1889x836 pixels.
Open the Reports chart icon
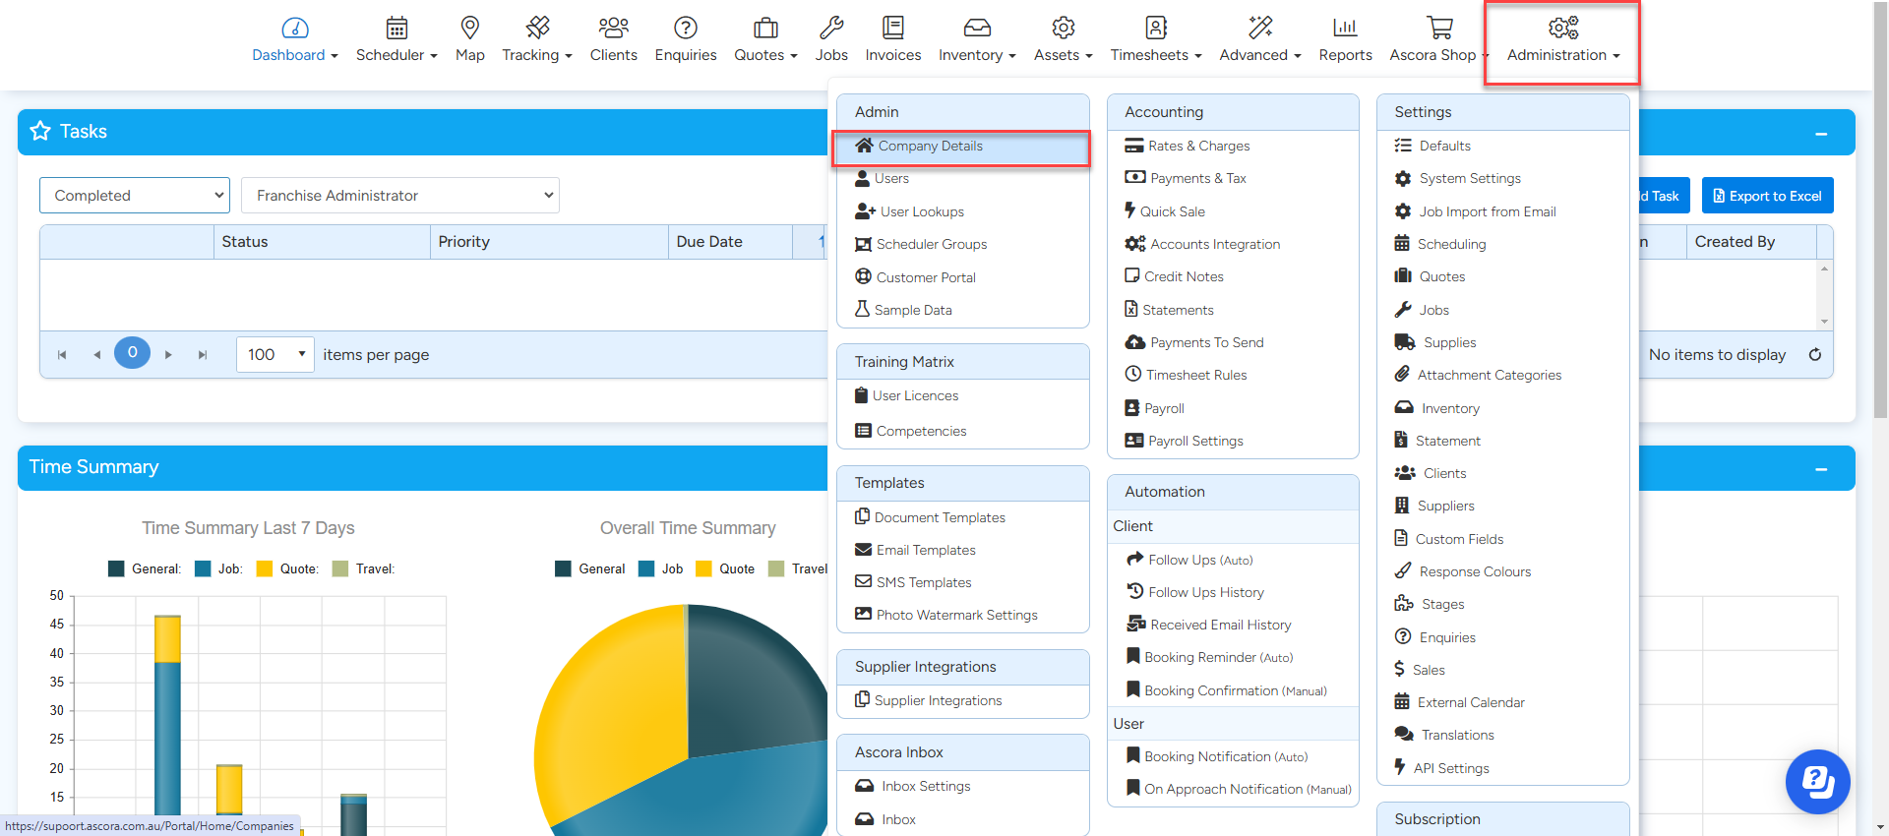point(1344,28)
